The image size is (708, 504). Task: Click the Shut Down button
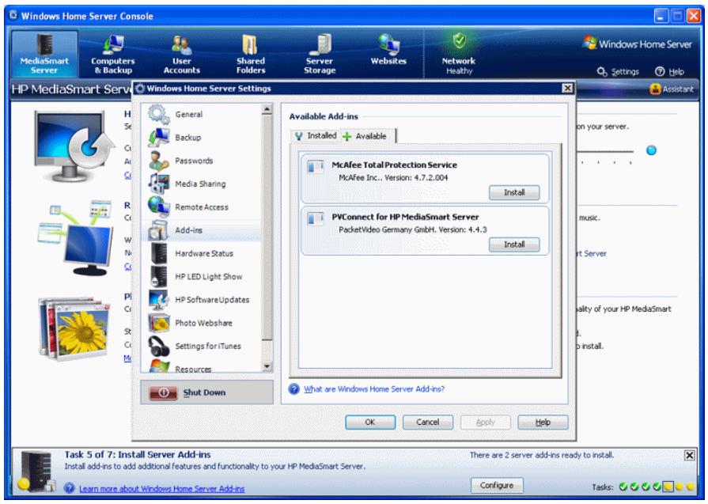click(206, 392)
